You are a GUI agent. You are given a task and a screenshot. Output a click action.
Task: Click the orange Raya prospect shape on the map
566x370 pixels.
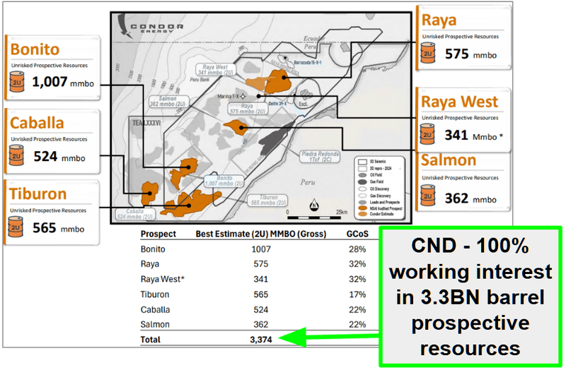pos(278,82)
